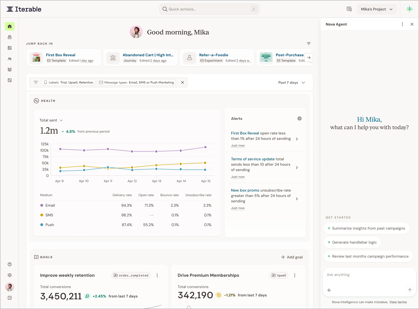The image size is (419, 309).
Task: Open the Abandoned Cart journey card
Action: (141, 58)
